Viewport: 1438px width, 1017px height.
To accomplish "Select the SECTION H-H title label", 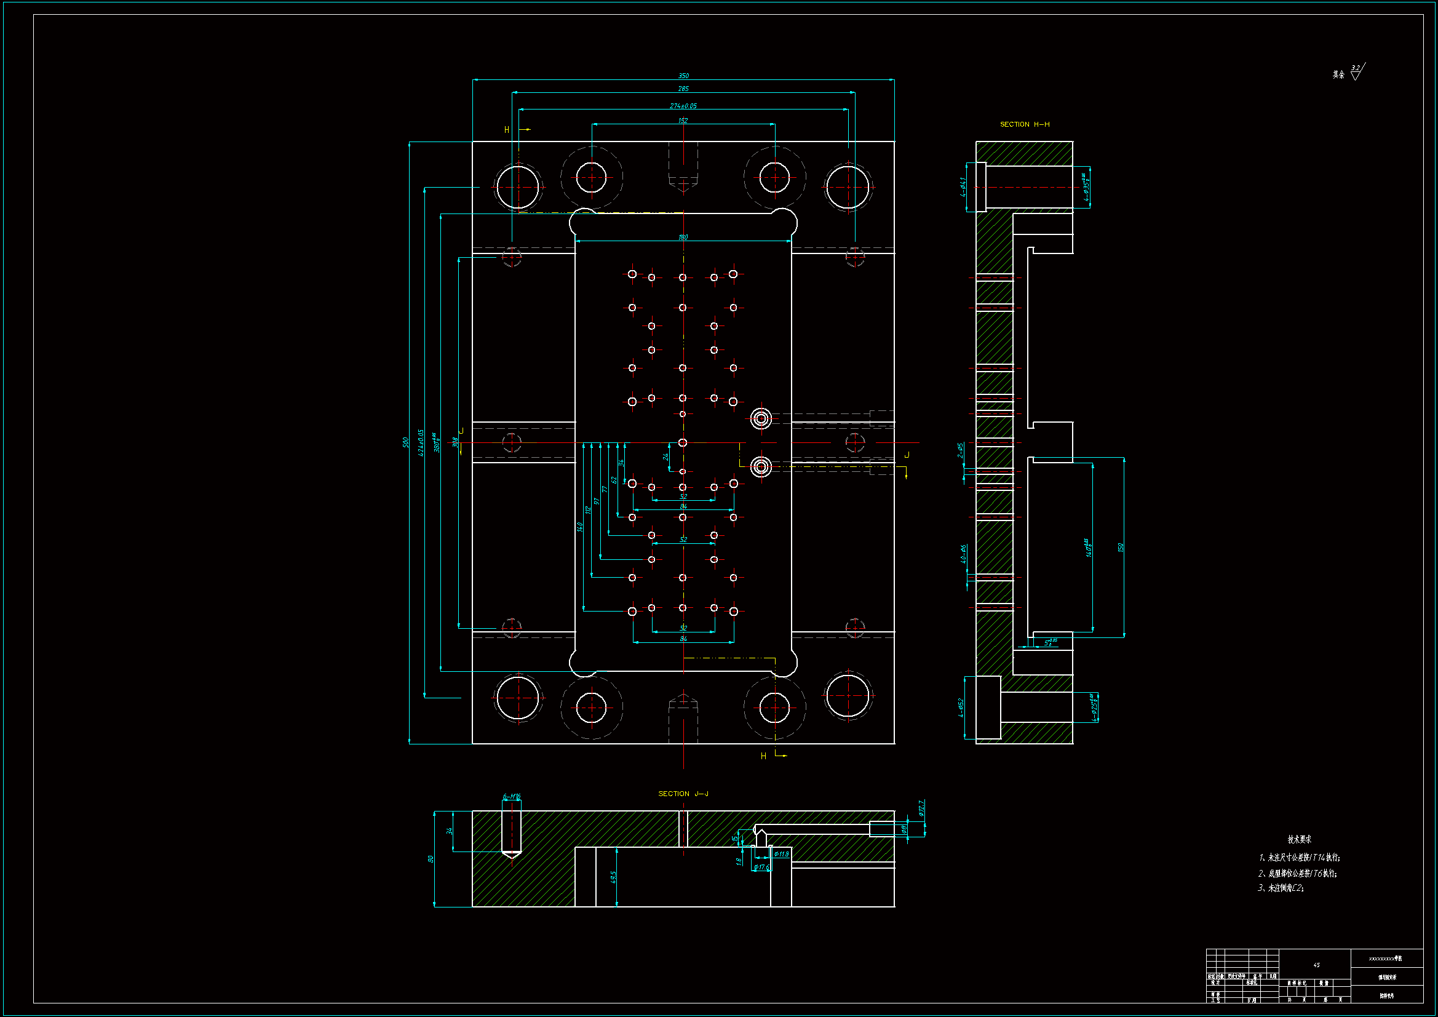I will pos(1025,125).
